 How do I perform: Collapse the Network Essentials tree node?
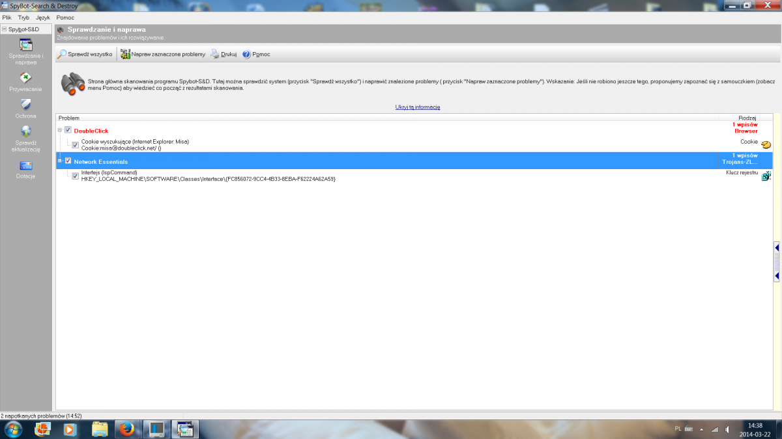[x=59, y=161]
